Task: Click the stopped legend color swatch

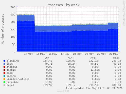Action: 4,67
